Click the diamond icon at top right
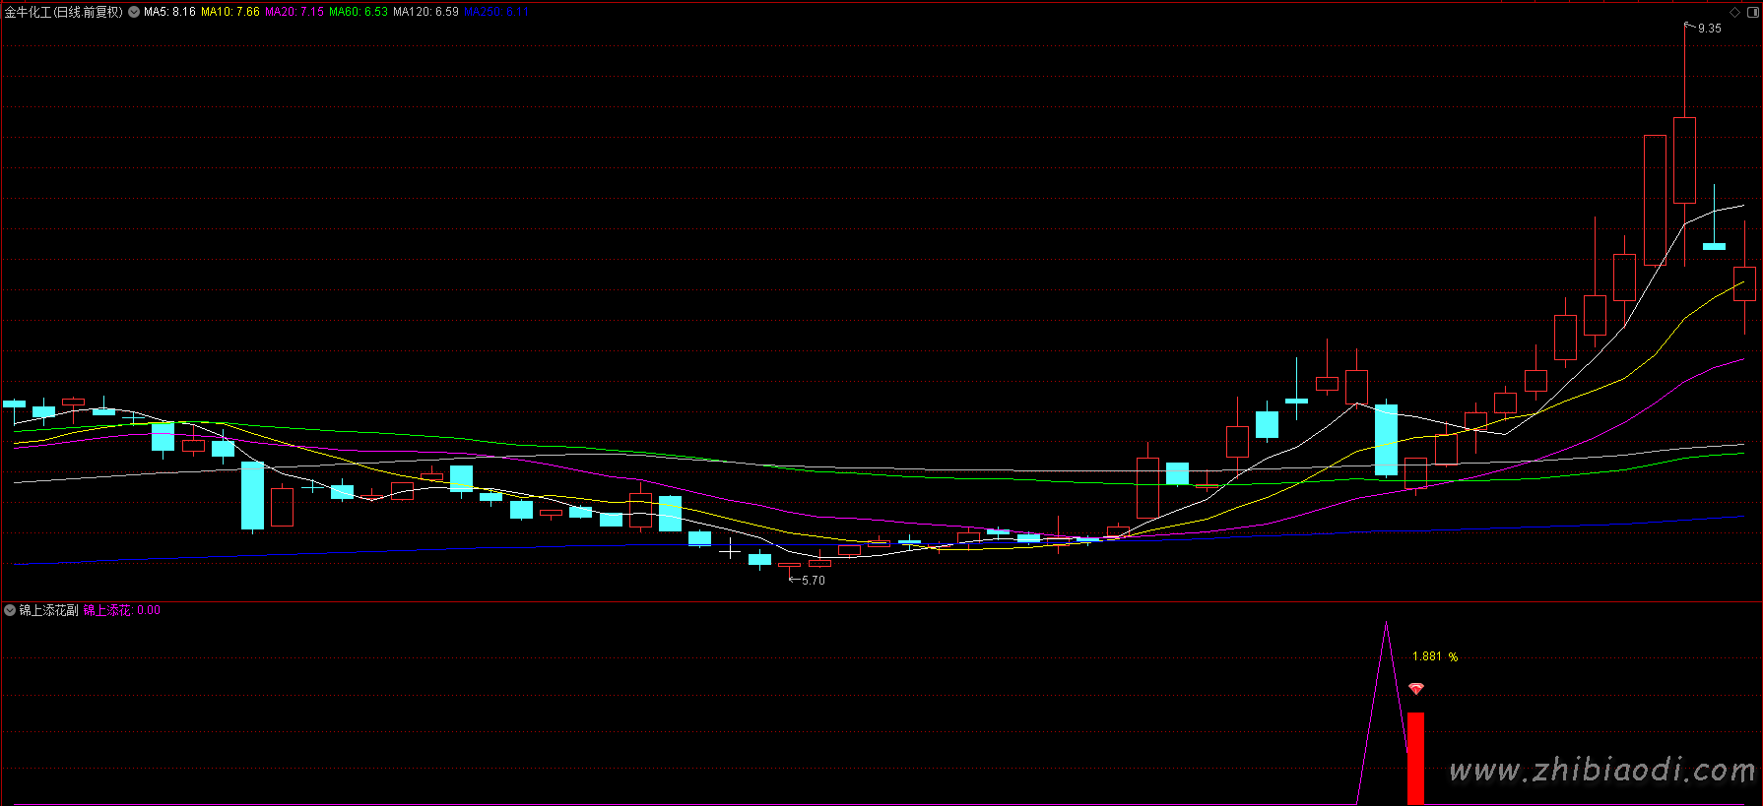This screenshot has height=806, width=1763. click(x=1734, y=12)
